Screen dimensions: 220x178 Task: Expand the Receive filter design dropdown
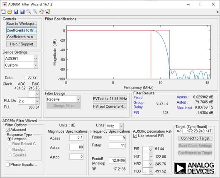click(64, 99)
